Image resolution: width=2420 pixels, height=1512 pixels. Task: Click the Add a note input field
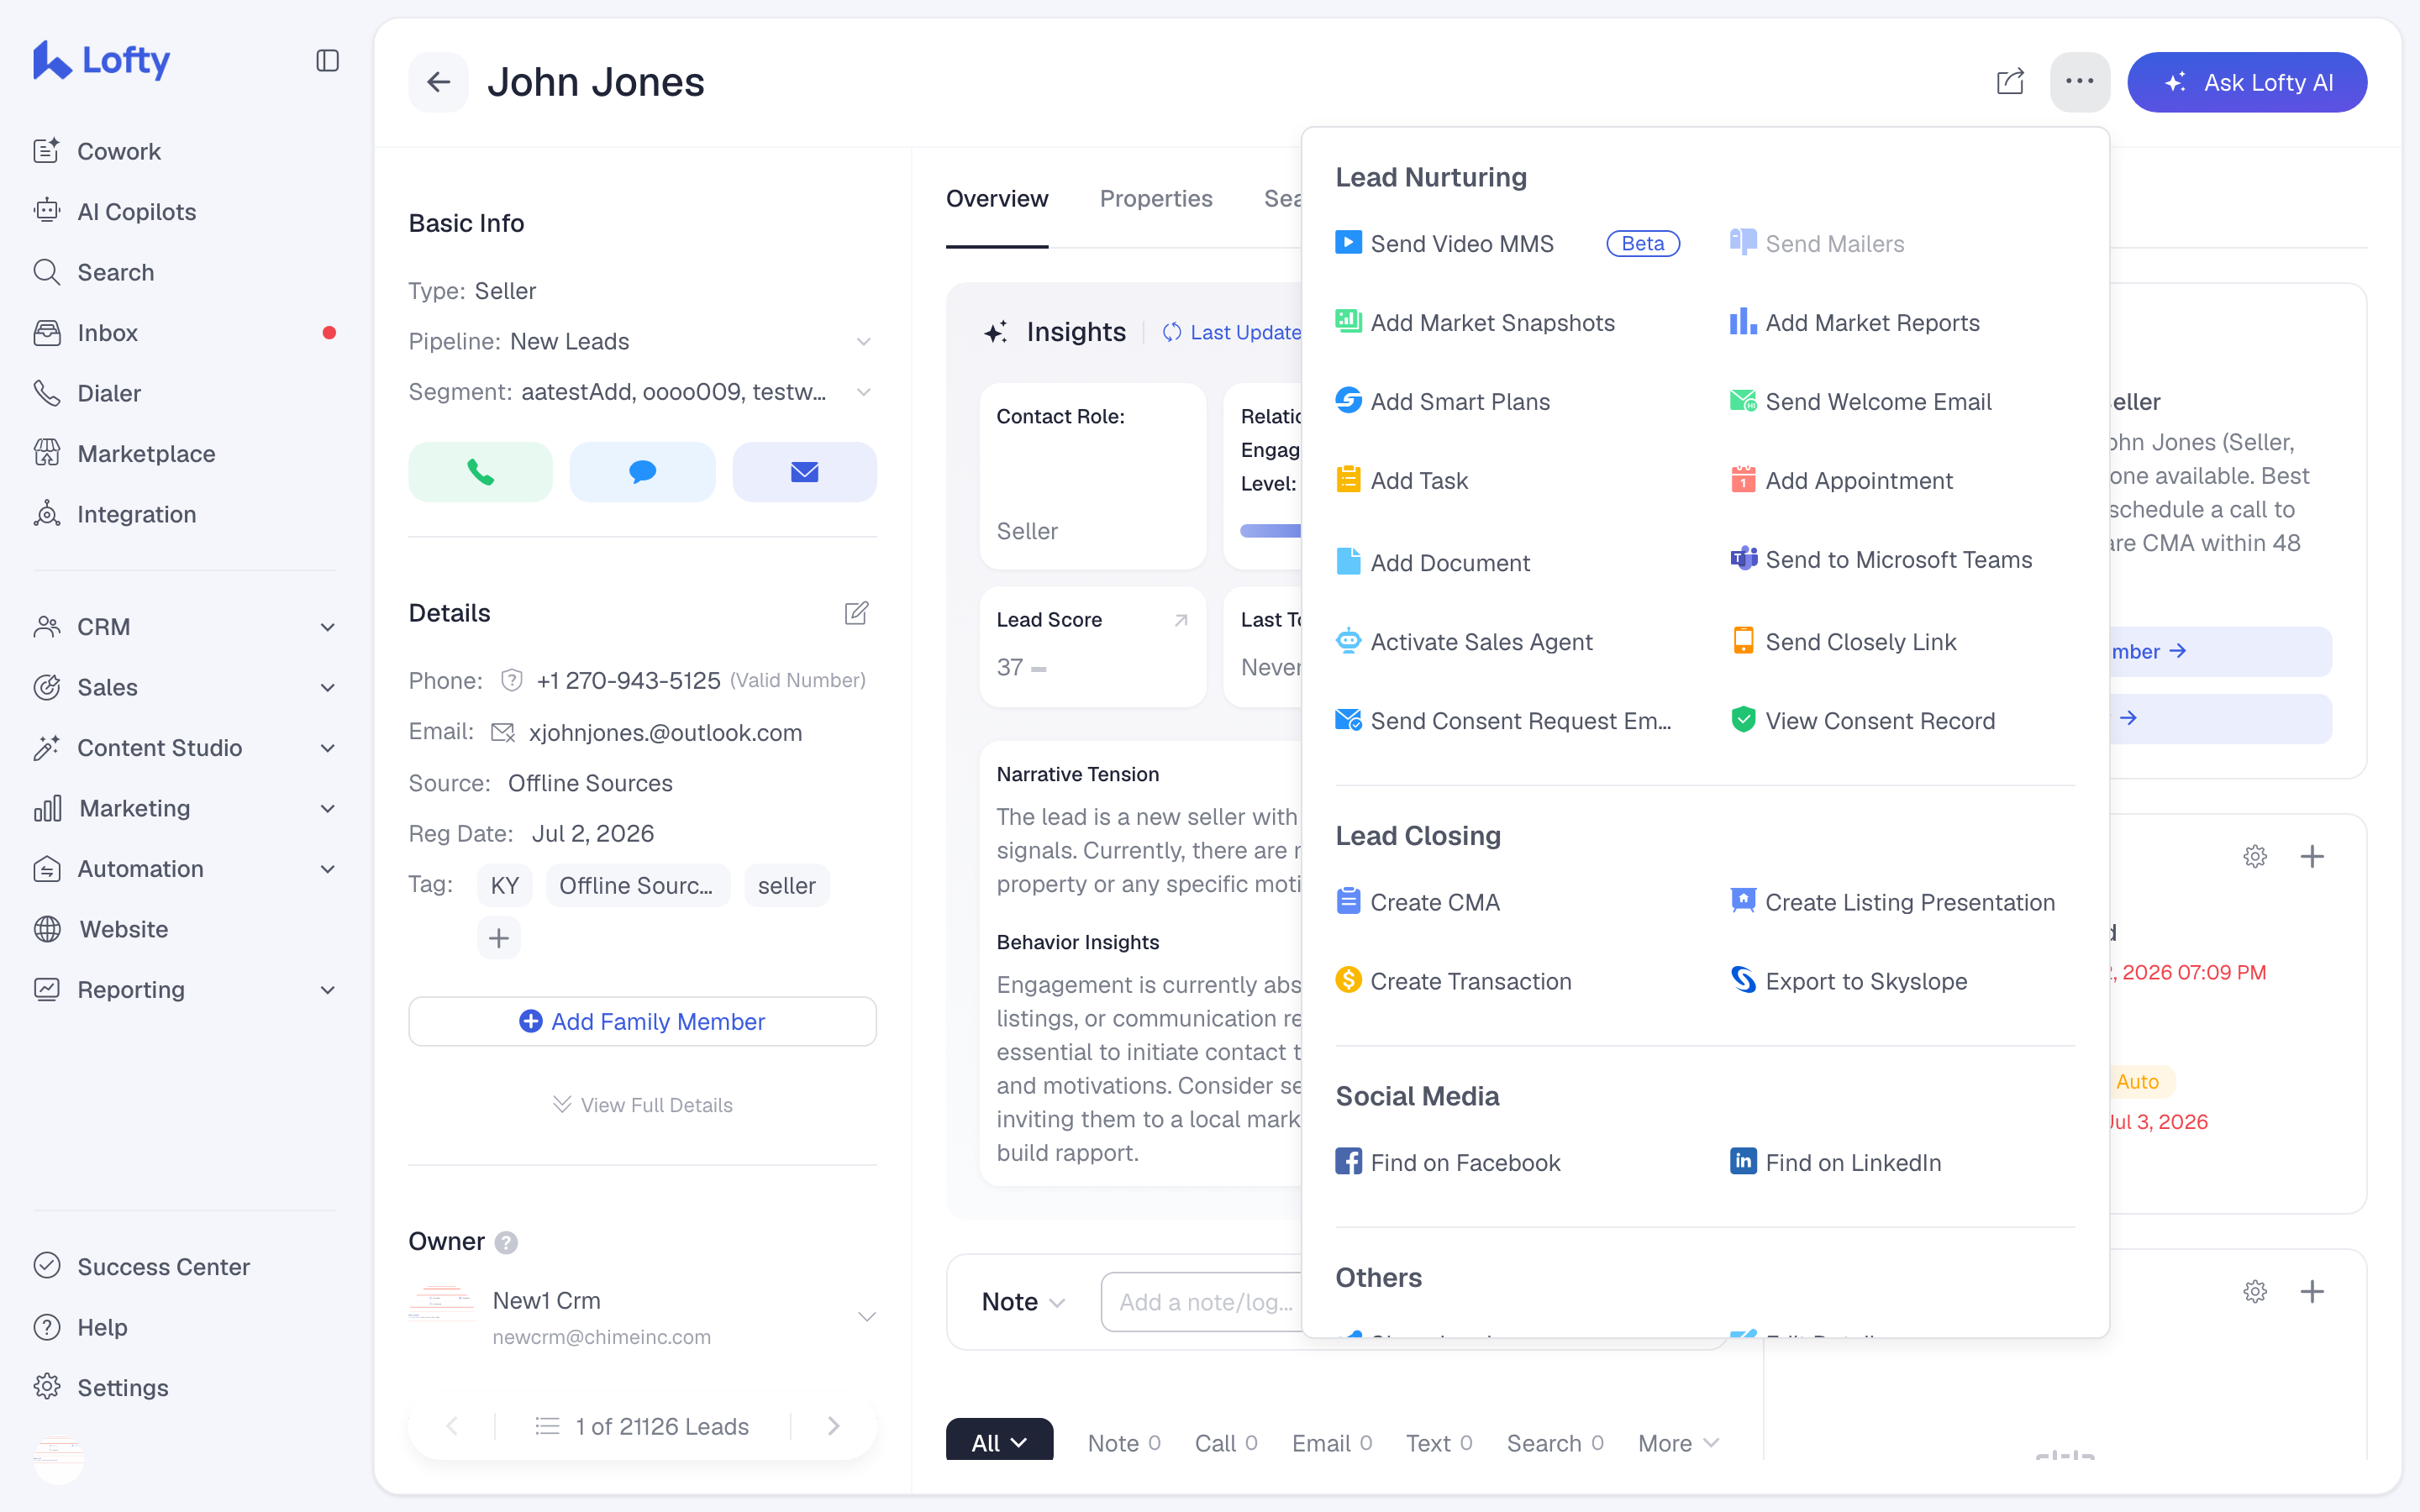point(1204,1302)
